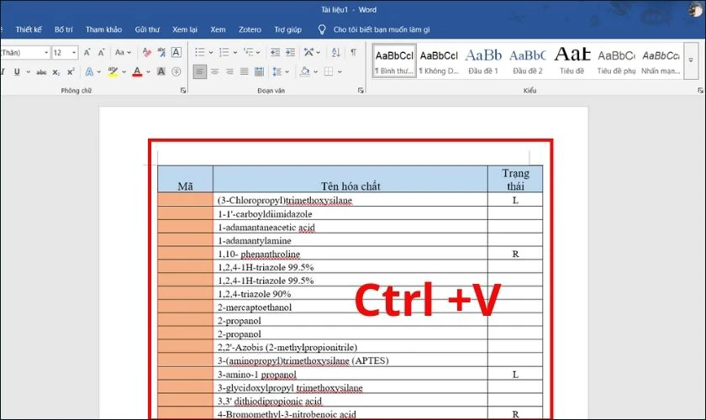Click the 'Cho tôi biết bạn muốn làm gì' search box
706x420 pixels.
374,29
